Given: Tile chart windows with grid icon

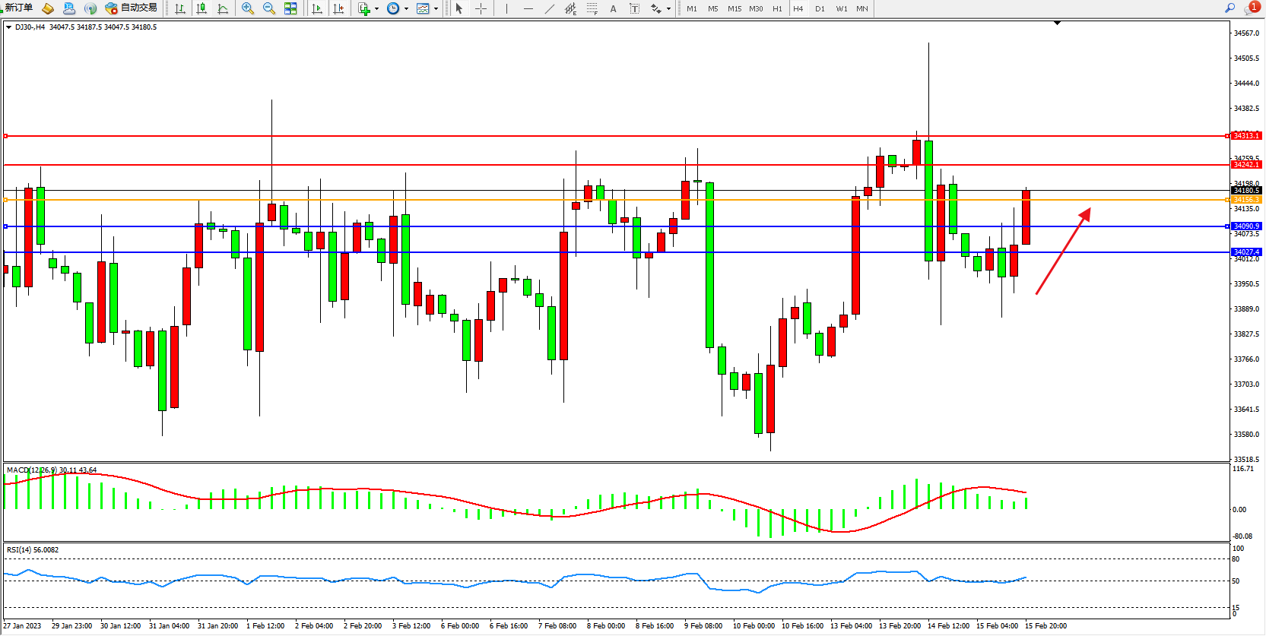Looking at the screenshot, I should [290, 8].
